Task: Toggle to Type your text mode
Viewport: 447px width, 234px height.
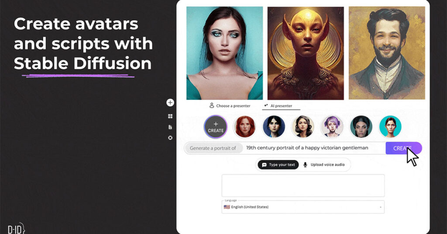Action: [x=278, y=165]
